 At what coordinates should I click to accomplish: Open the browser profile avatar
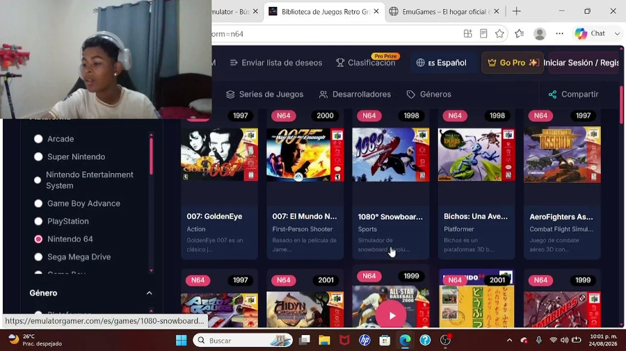(x=540, y=34)
